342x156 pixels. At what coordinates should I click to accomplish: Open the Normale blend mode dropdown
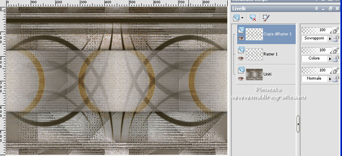[x=330, y=79]
